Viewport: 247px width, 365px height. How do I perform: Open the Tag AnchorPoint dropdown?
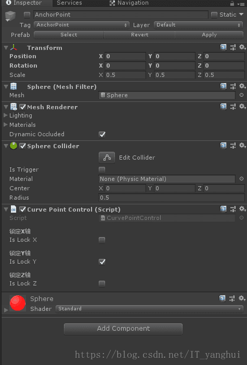(x=82, y=25)
